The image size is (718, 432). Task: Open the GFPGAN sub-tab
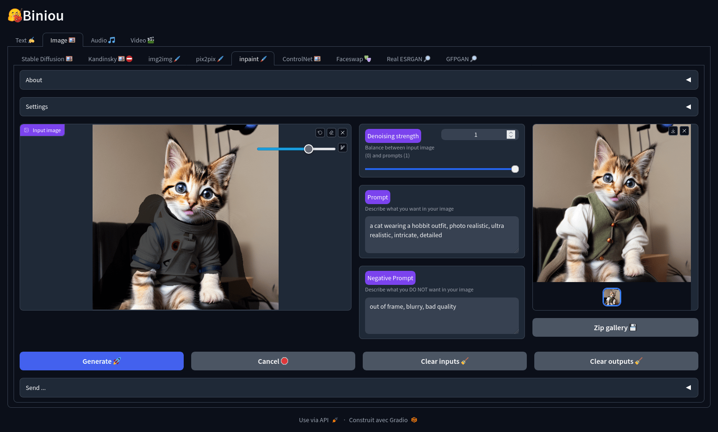point(461,59)
